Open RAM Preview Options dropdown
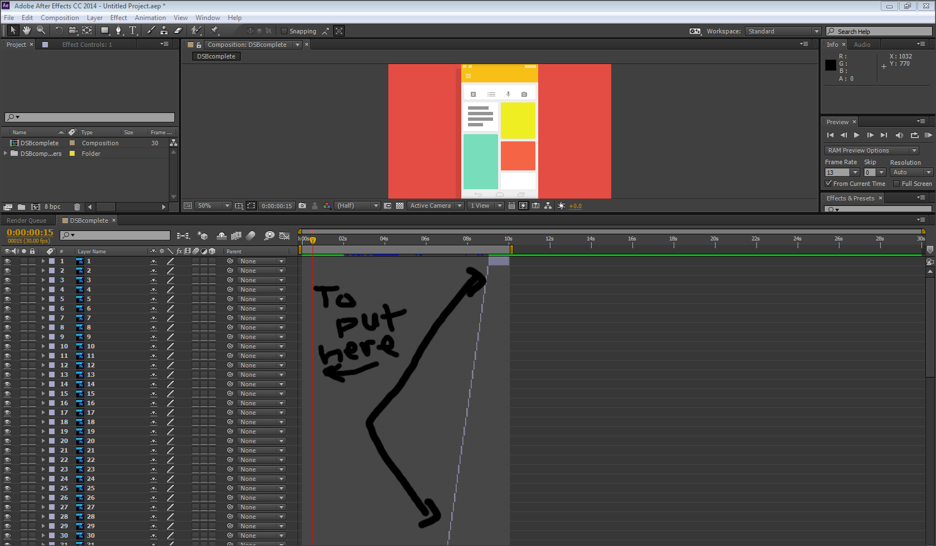 871,150
